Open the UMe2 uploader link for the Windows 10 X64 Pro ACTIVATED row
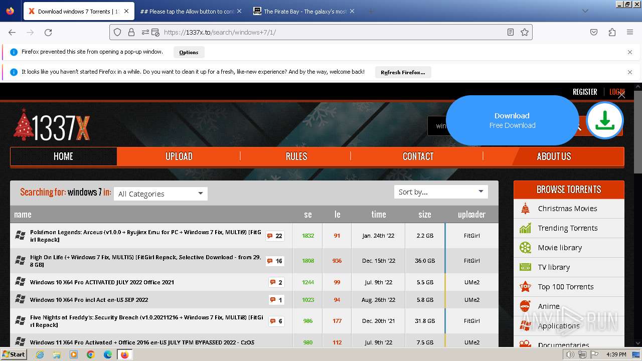 (x=471, y=282)
